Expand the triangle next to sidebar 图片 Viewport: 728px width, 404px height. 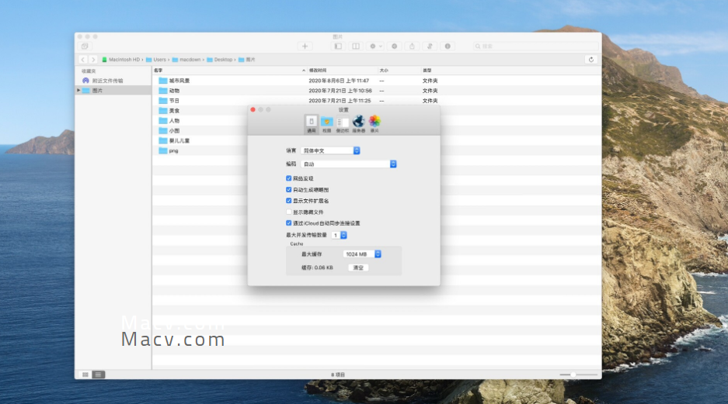pos(78,91)
